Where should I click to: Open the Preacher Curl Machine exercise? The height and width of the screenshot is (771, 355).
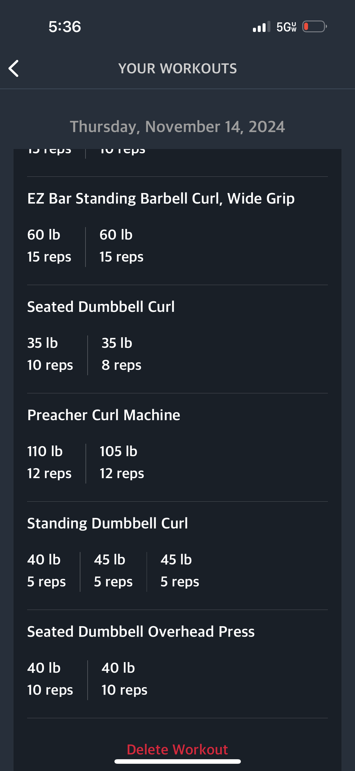point(104,415)
